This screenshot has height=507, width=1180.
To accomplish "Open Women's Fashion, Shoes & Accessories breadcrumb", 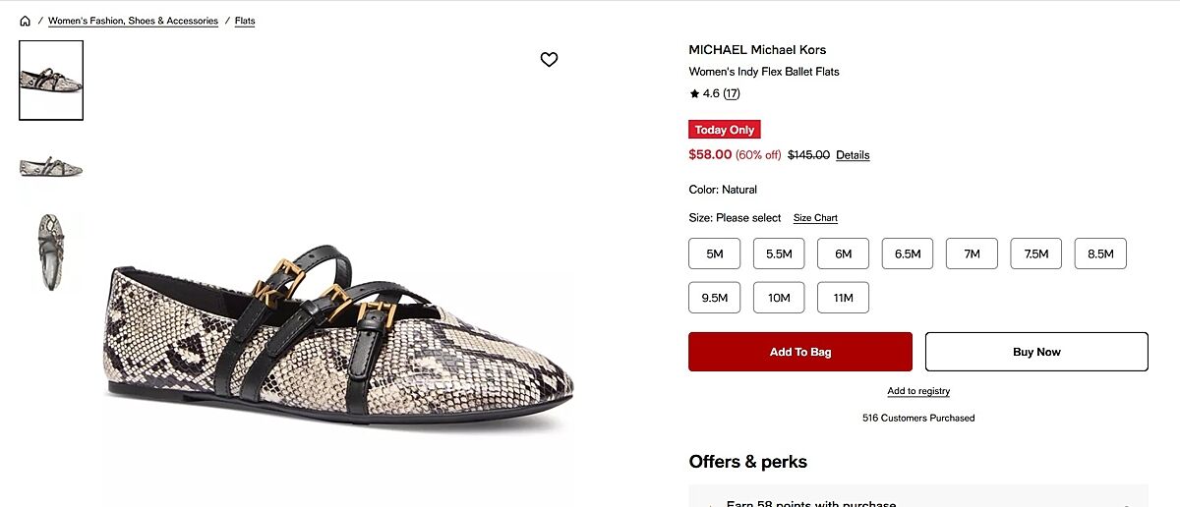I will (133, 21).
